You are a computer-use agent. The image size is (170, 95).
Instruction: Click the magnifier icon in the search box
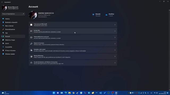point(23,14)
